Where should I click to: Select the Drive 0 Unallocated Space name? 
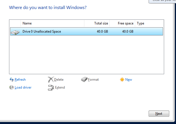(42, 31)
